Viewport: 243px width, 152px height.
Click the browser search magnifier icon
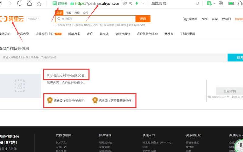pyautogui.click(x=197, y=3)
